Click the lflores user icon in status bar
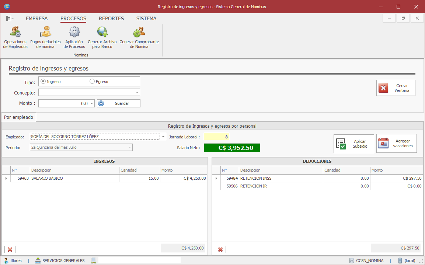 point(6,261)
